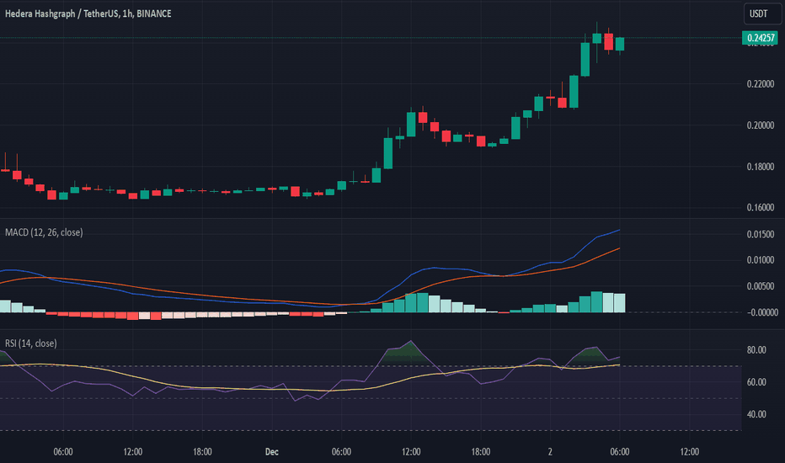
Task: Click the last MACD histogram bar
Action: point(620,303)
